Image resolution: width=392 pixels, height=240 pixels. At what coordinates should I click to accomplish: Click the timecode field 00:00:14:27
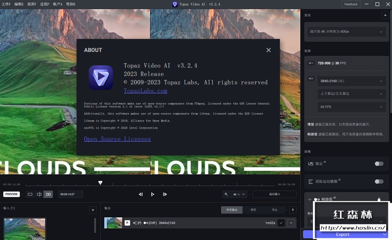(71, 194)
